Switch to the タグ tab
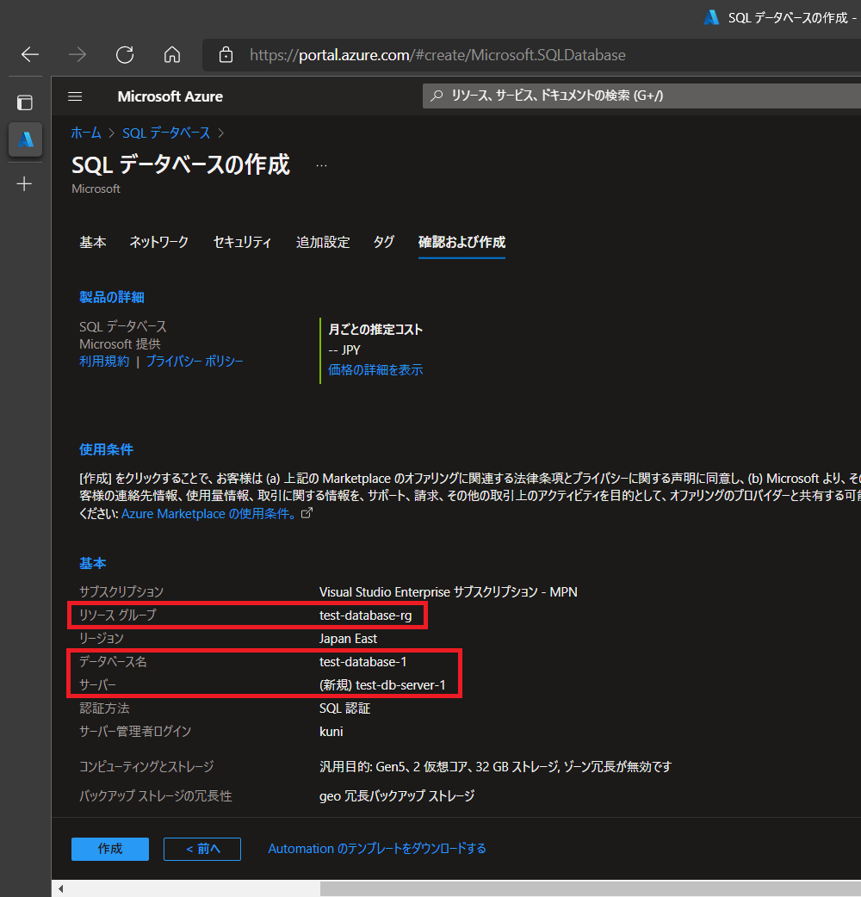The height and width of the screenshot is (897, 861). [384, 242]
